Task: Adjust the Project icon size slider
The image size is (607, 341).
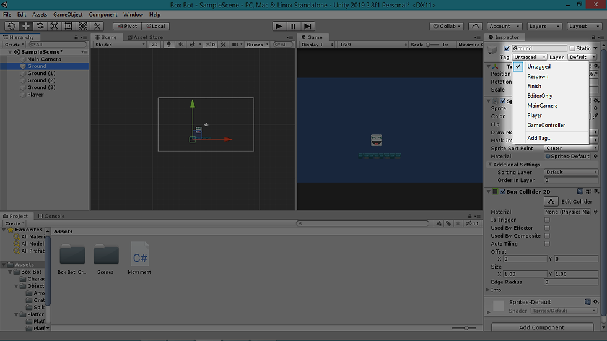Action: pos(465,328)
